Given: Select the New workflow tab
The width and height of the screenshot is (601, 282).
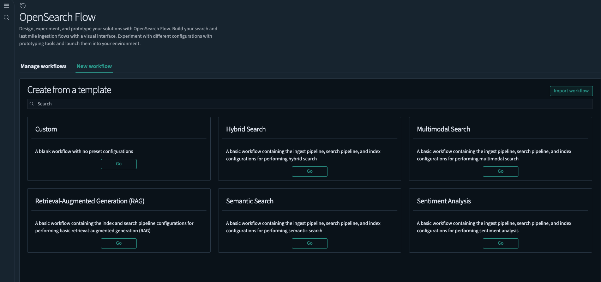Looking at the screenshot, I should (94, 66).
